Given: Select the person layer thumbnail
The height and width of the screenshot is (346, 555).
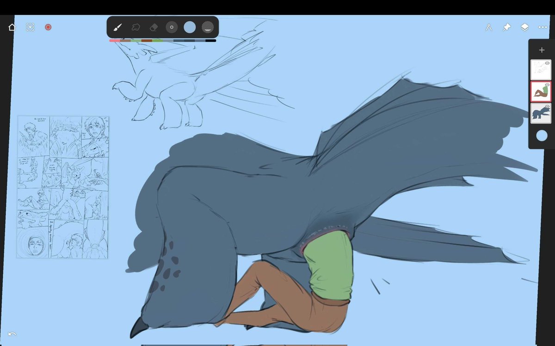Looking at the screenshot, I should point(541,91).
